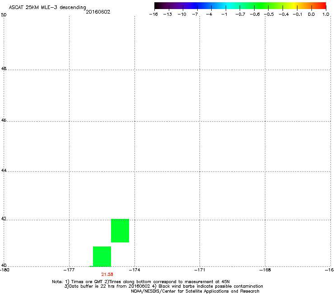Click the longitude label -168
Screen dimensions: 334x294
click(x=265, y=270)
